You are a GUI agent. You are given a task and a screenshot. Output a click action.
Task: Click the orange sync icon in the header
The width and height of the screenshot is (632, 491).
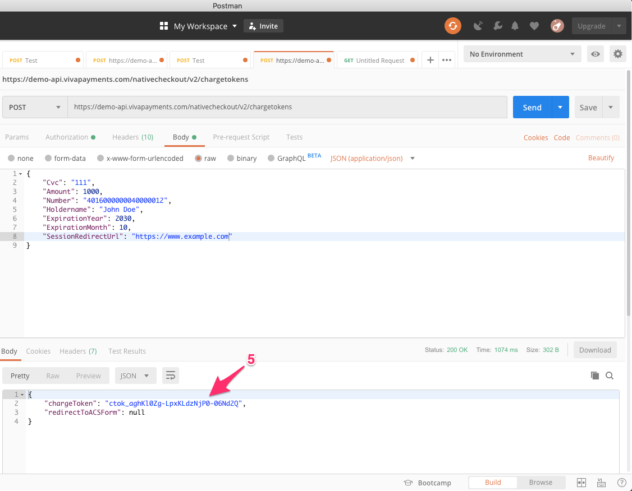click(x=452, y=26)
